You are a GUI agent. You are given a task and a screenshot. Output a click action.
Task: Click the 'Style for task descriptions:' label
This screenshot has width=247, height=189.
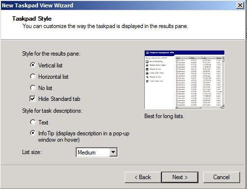click(x=52, y=111)
